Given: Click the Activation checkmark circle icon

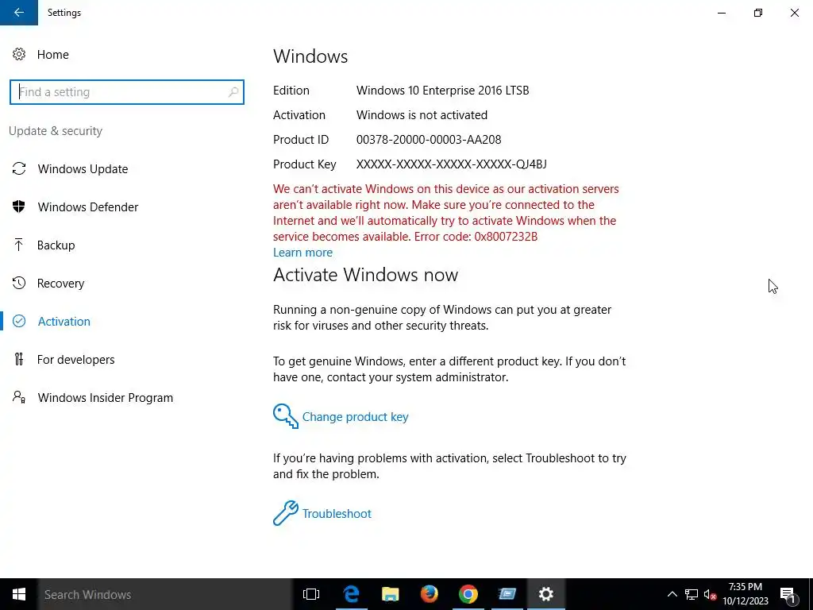Looking at the screenshot, I should (x=19, y=321).
